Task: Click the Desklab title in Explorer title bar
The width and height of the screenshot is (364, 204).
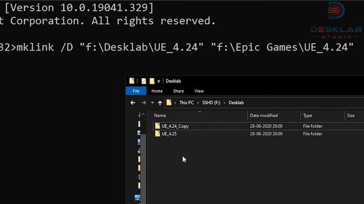Action: pos(173,81)
